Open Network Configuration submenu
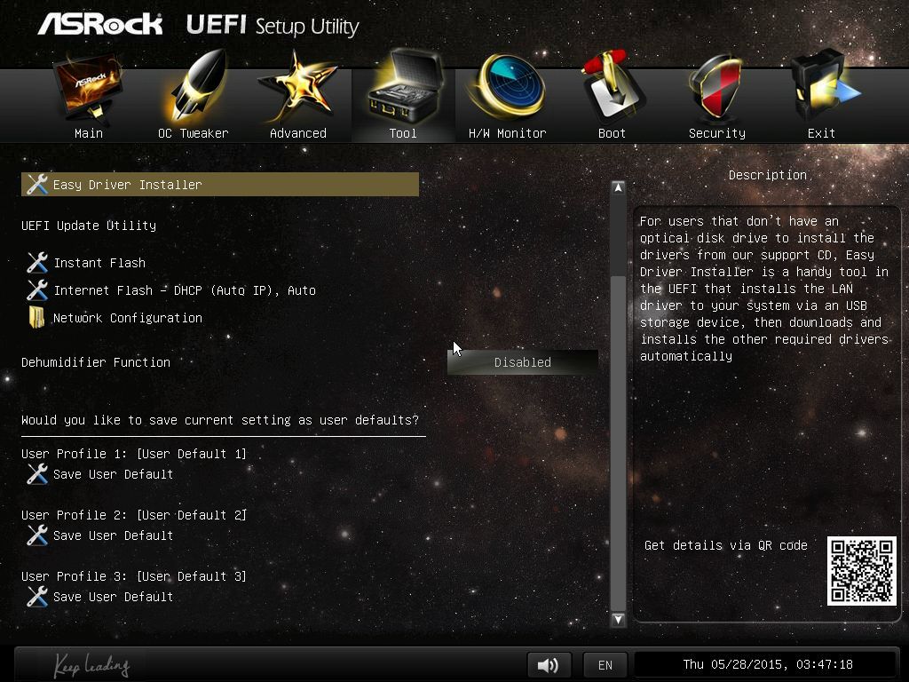Image resolution: width=909 pixels, height=682 pixels. tap(128, 318)
